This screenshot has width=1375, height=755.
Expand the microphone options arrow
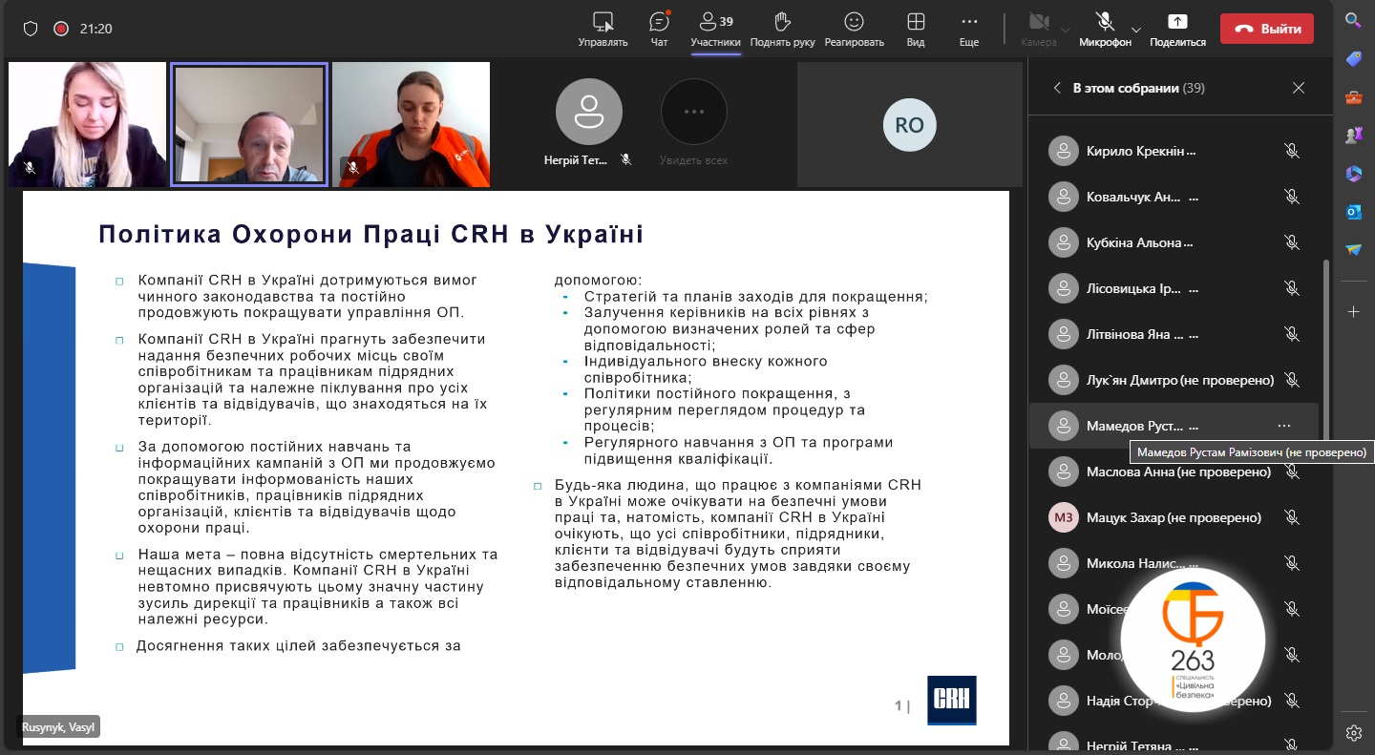(x=1136, y=29)
